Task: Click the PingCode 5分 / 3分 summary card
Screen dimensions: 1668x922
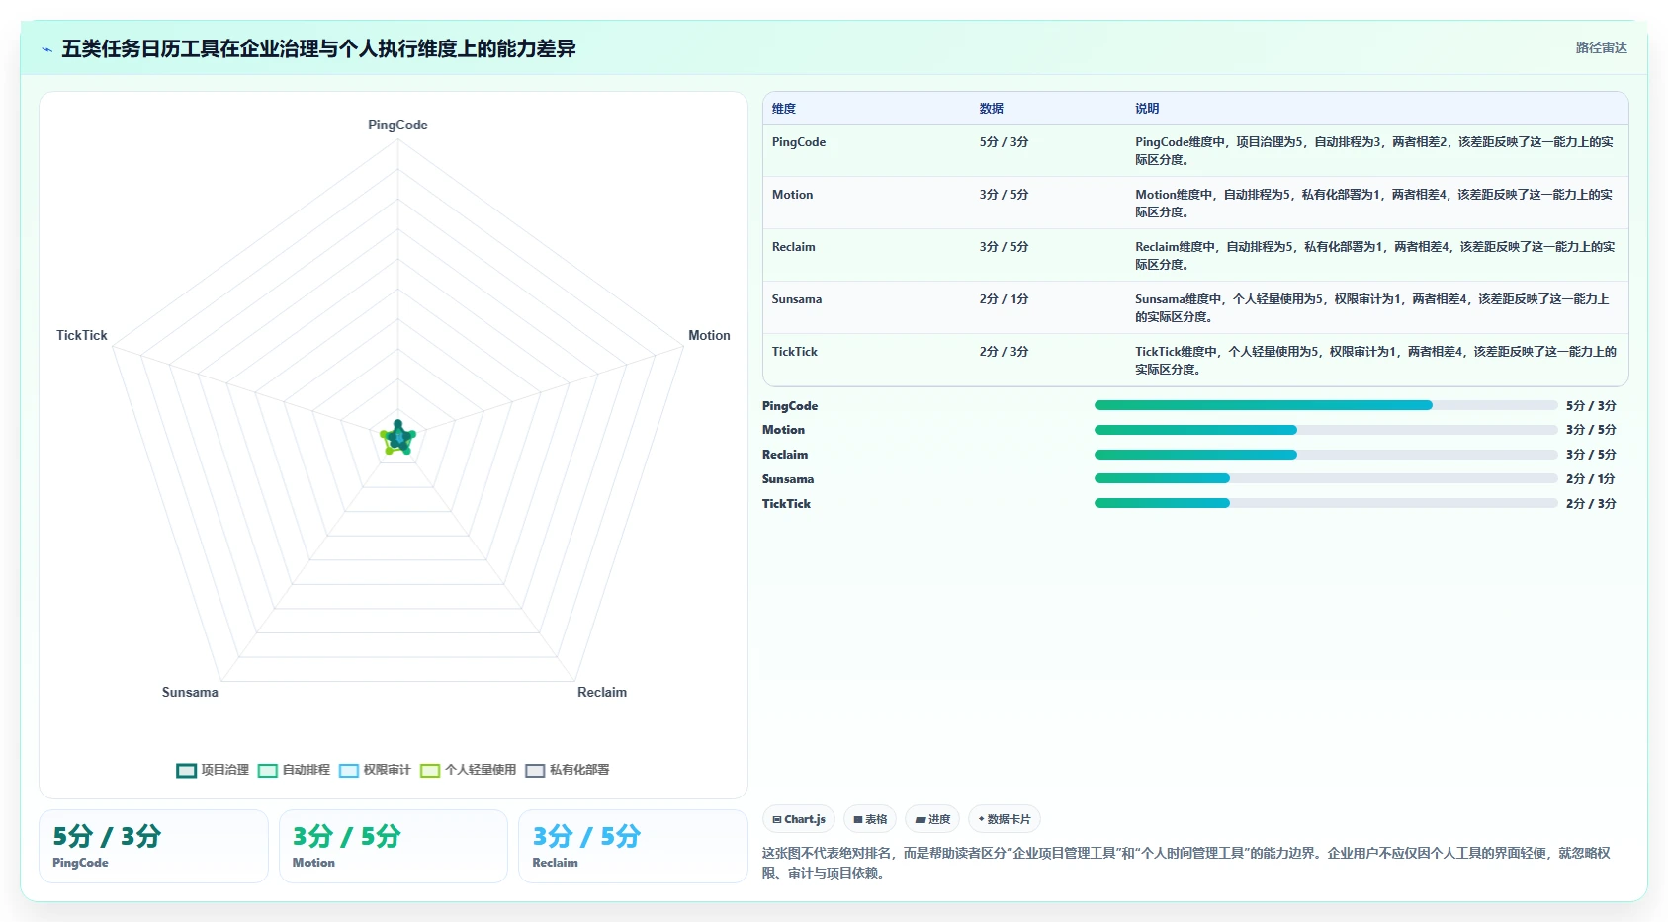Action: [153, 846]
